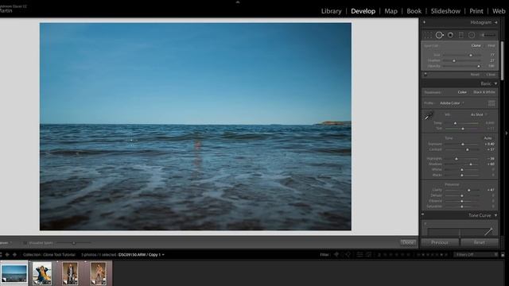The height and width of the screenshot is (286, 509).
Task: Collapse the Tone Curve panel
Action: point(495,215)
